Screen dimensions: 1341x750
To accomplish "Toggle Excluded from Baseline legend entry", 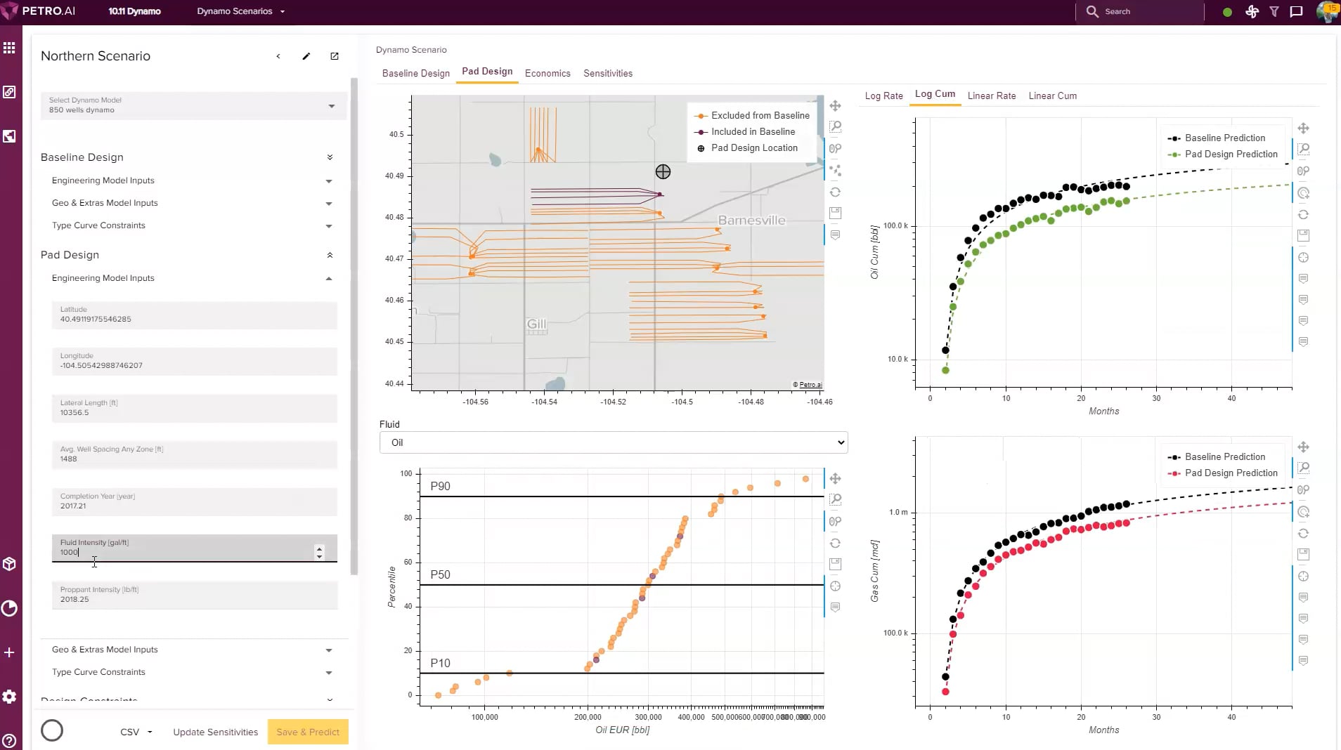I will click(751, 115).
